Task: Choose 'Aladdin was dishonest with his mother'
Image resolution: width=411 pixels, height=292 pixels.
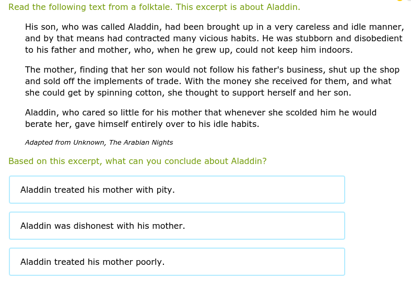Action: [177, 226]
